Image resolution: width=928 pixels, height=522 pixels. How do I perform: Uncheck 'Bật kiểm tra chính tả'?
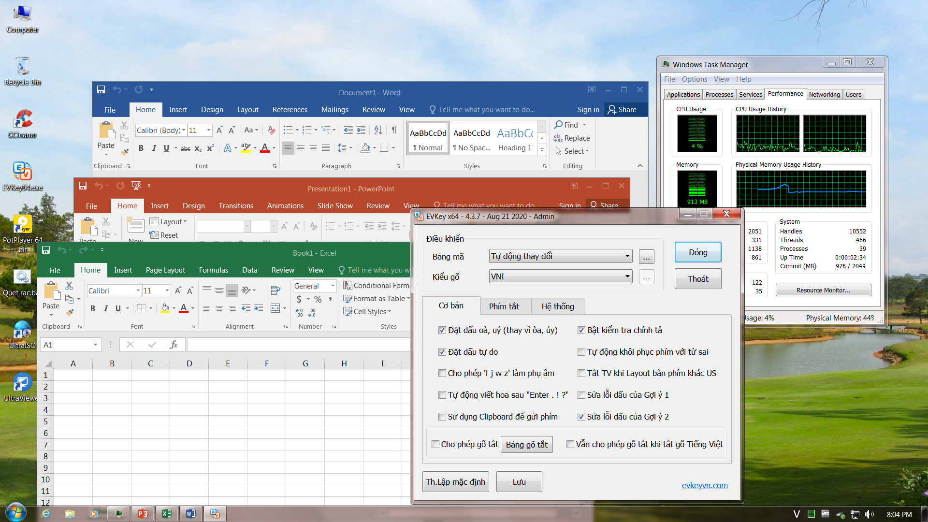581,331
